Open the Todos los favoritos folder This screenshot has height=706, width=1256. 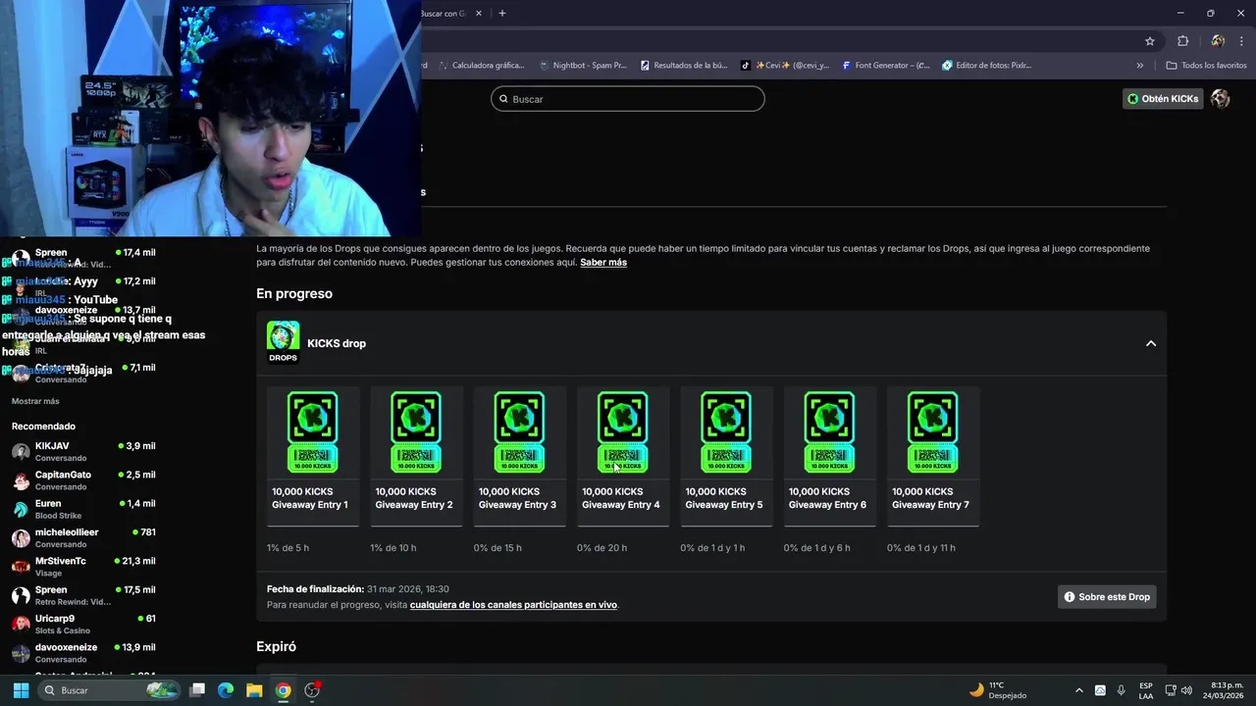coord(1206,66)
